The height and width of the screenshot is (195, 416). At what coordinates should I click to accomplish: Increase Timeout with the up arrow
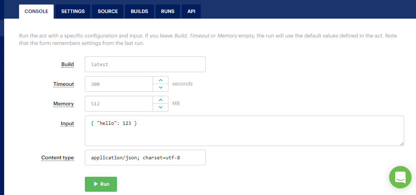pos(161,80)
